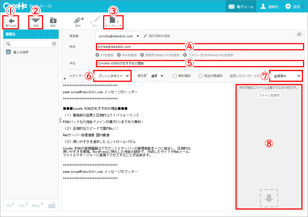Switch to the 連絡先 contacts tab
The image size is (308, 217).
[269, 6]
